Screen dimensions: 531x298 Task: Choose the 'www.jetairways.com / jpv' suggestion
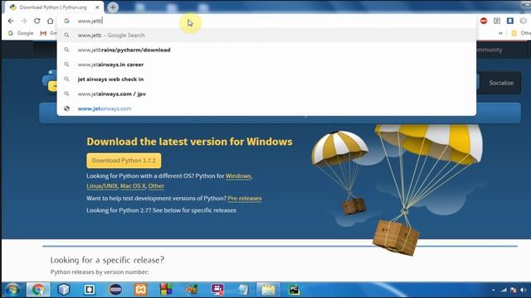tap(266, 94)
